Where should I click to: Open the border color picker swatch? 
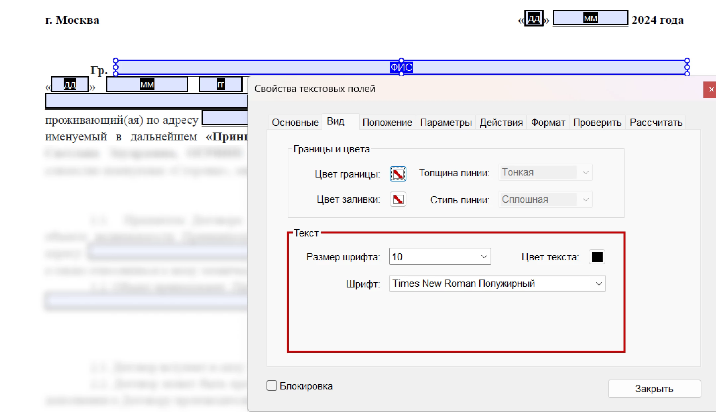(x=398, y=174)
